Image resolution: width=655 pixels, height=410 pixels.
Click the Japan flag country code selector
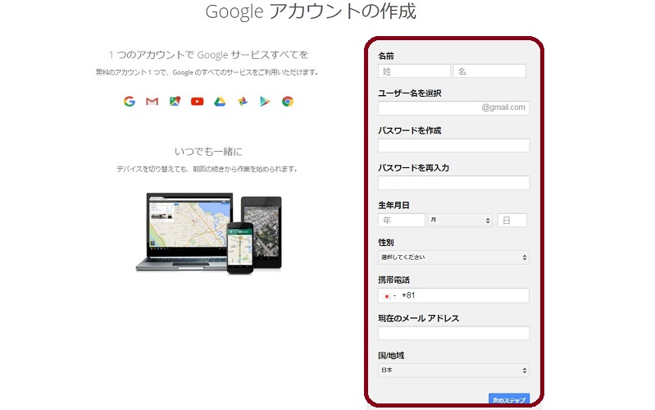pyautogui.click(x=389, y=295)
